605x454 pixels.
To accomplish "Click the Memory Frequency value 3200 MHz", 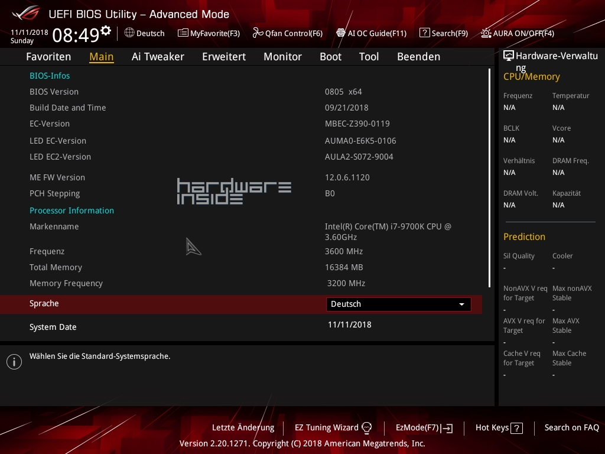I will pyautogui.click(x=346, y=283).
